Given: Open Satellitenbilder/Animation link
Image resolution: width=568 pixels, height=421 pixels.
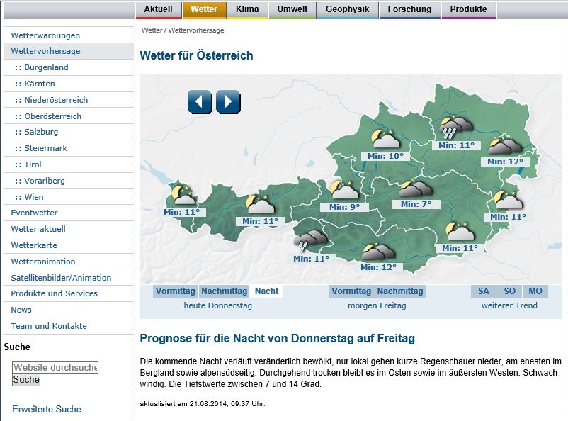Looking at the screenshot, I should click(x=61, y=278).
